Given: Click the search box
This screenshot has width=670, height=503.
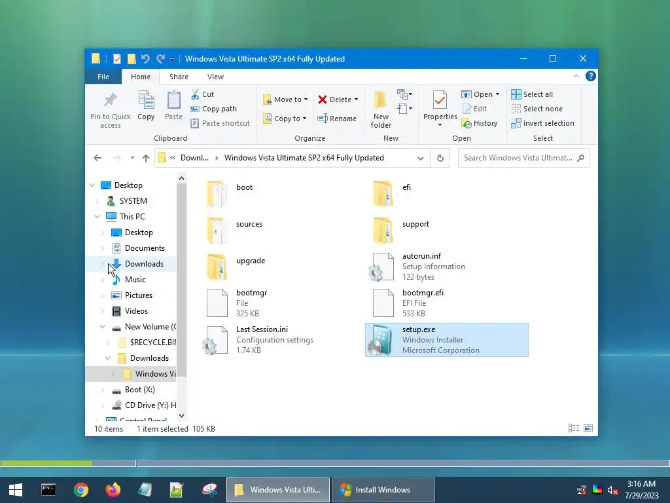Looking at the screenshot, I should point(524,158).
